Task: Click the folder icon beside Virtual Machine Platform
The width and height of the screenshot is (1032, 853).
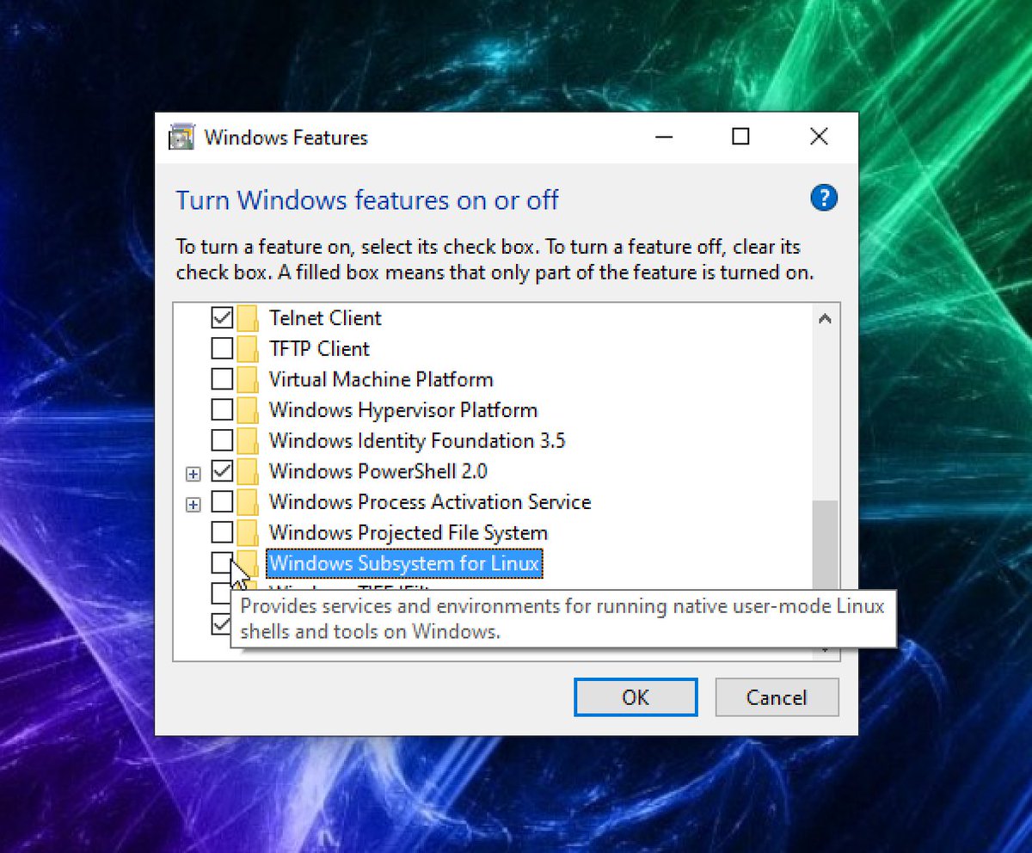Action: [248, 380]
